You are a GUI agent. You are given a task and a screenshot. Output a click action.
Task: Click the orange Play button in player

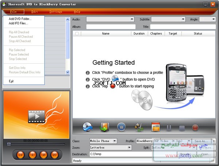pyautogui.click(x=32, y=154)
